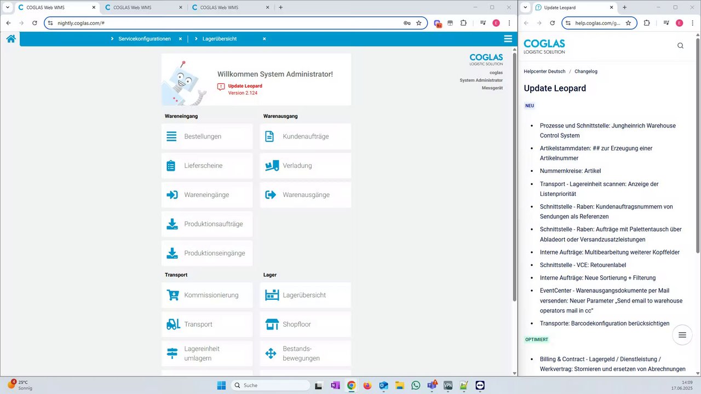
Task: Select the Update Leopard browser tab
Action: [x=575, y=8]
